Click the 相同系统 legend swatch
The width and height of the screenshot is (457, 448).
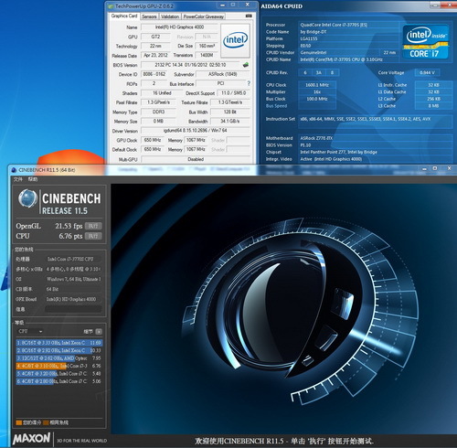pyautogui.click(x=46, y=422)
